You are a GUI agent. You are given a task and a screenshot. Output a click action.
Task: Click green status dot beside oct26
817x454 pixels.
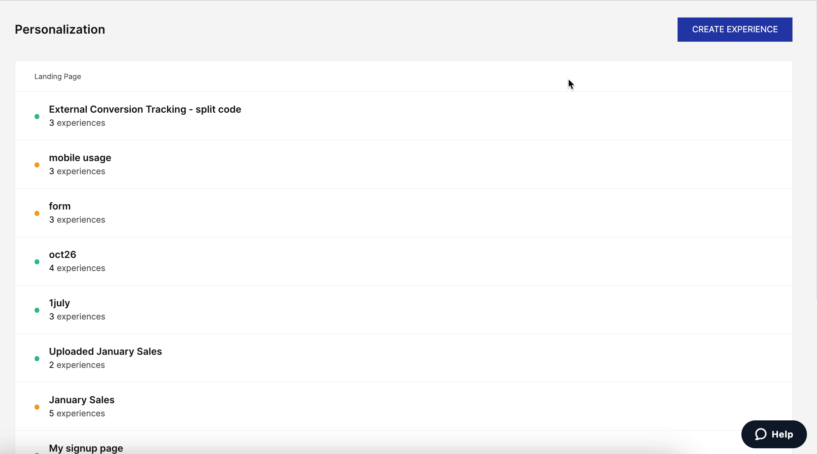pos(37,262)
